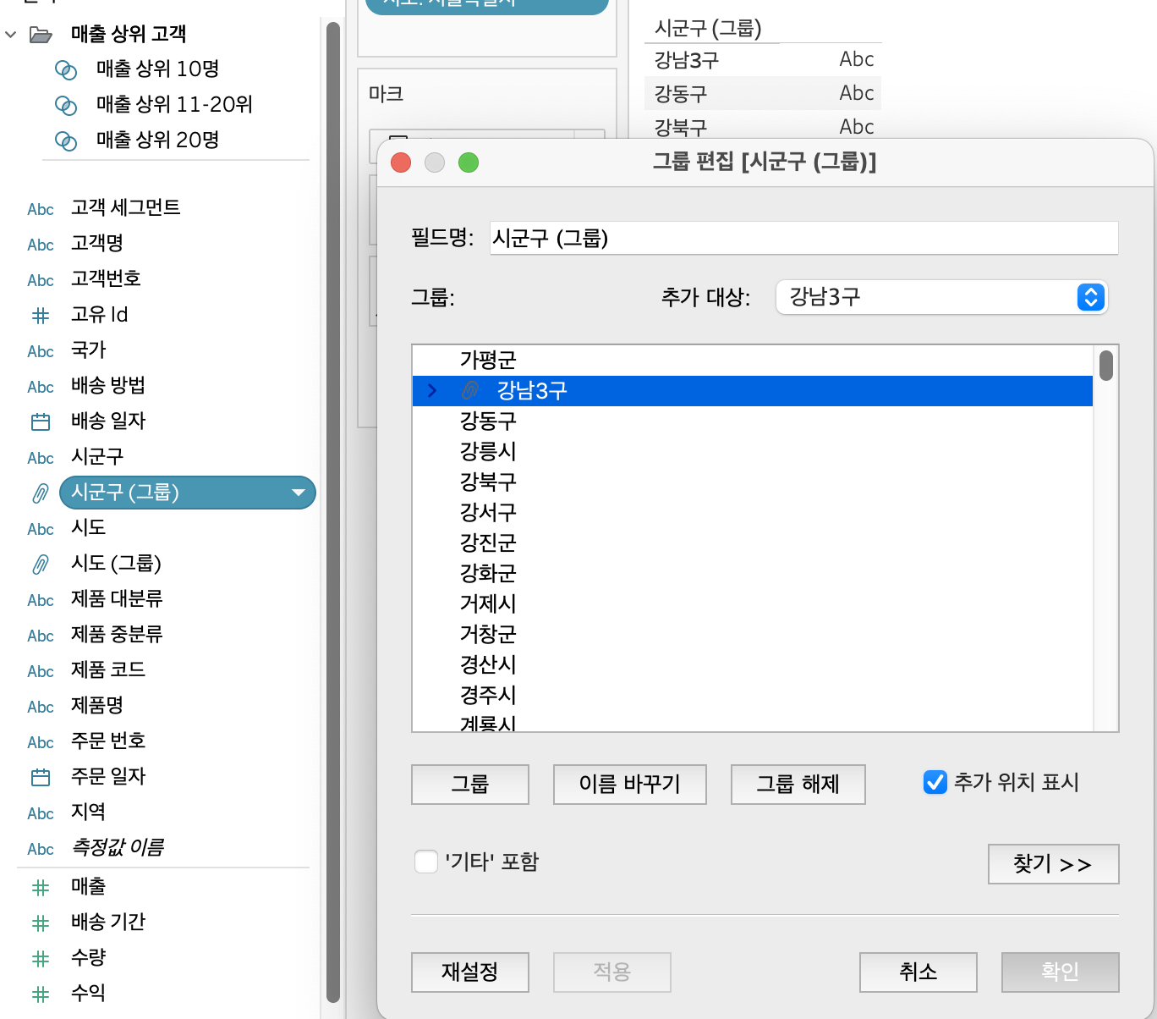The image size is (1157, 1019).
Task: Click the paperclip icon beside 시도 (그룹)
Action: pyautogui.click(x=41, y=564)
